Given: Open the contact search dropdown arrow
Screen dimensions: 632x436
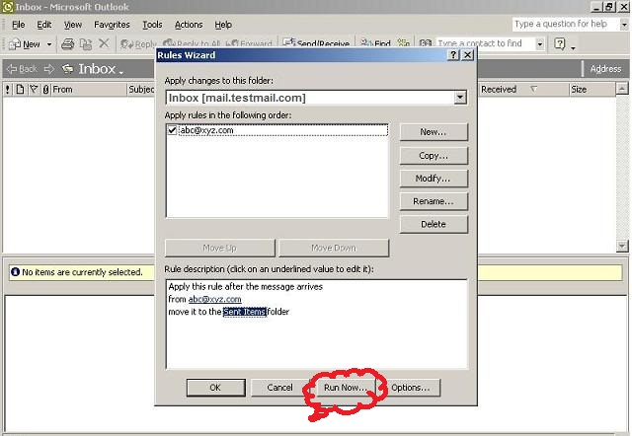Looking at the screenshot, I should pos(540,43).
